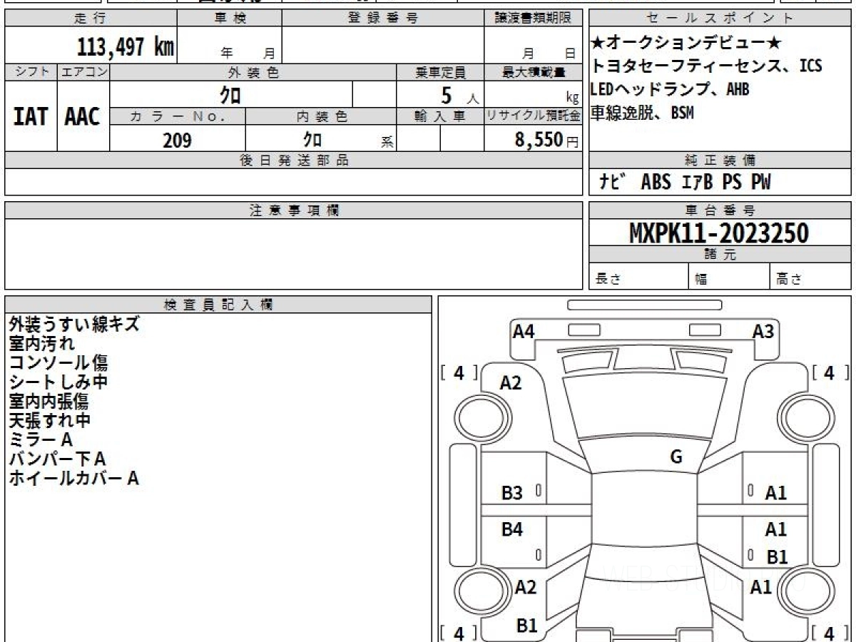Click the B4 mark on rear left door
The height and width of the screenshot is (642, 856).
(512, 529)
